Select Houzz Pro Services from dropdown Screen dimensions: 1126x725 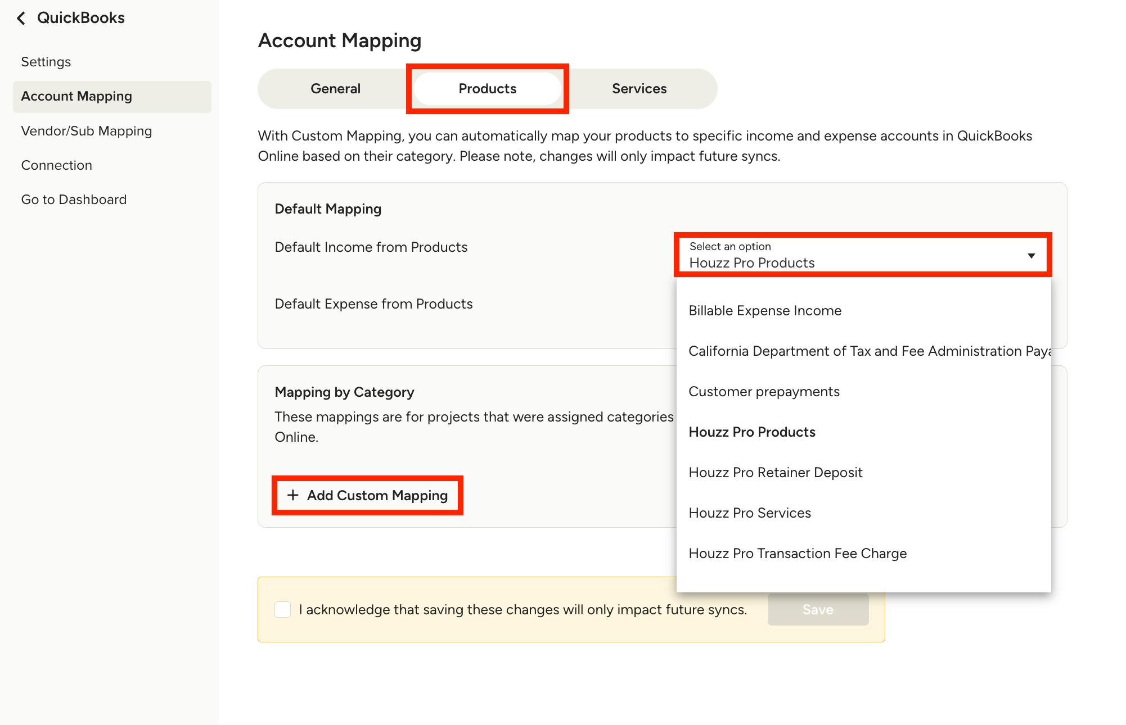coord(750,513)
